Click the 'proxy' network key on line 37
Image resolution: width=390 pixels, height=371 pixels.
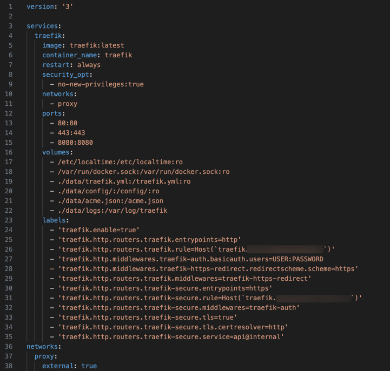point(44,356)
